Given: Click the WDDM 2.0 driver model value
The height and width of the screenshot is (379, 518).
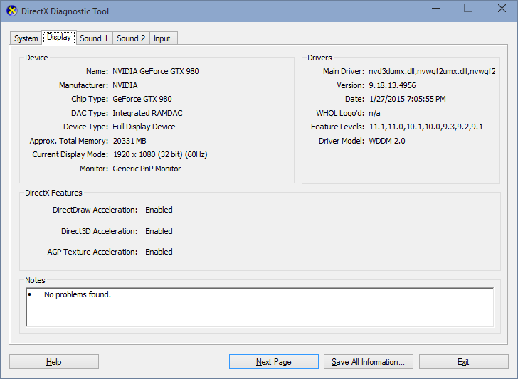Looking at the screenshot, I should click(387, 141).
